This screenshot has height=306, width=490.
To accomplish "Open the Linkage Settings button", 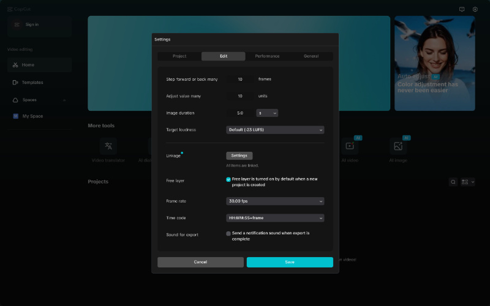I will 239,155.
